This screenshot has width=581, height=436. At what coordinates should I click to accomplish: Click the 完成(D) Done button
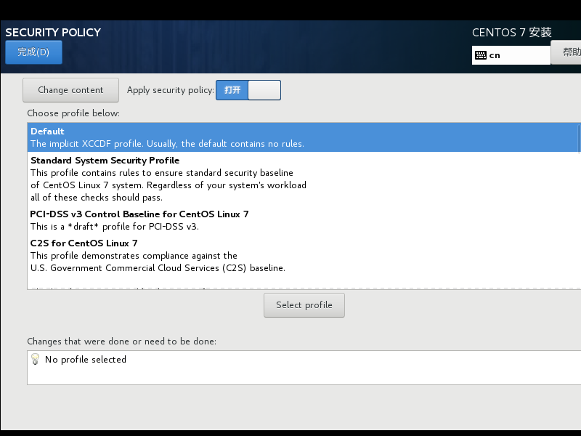tap(33, 52)
